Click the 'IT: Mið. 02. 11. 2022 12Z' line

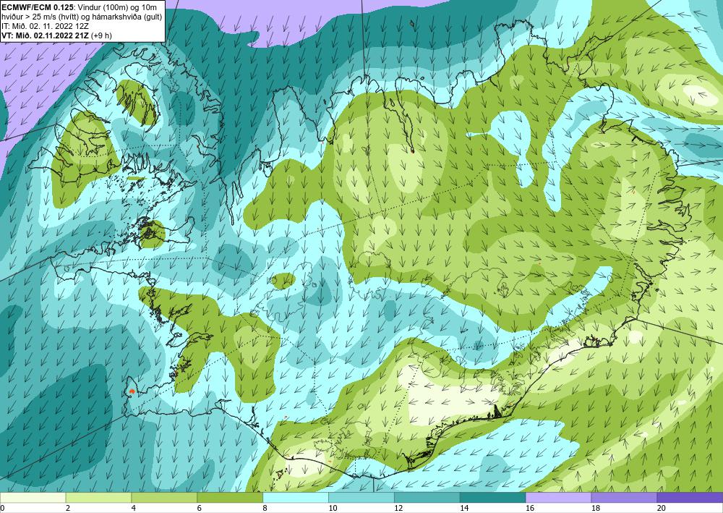coord(45,26)
